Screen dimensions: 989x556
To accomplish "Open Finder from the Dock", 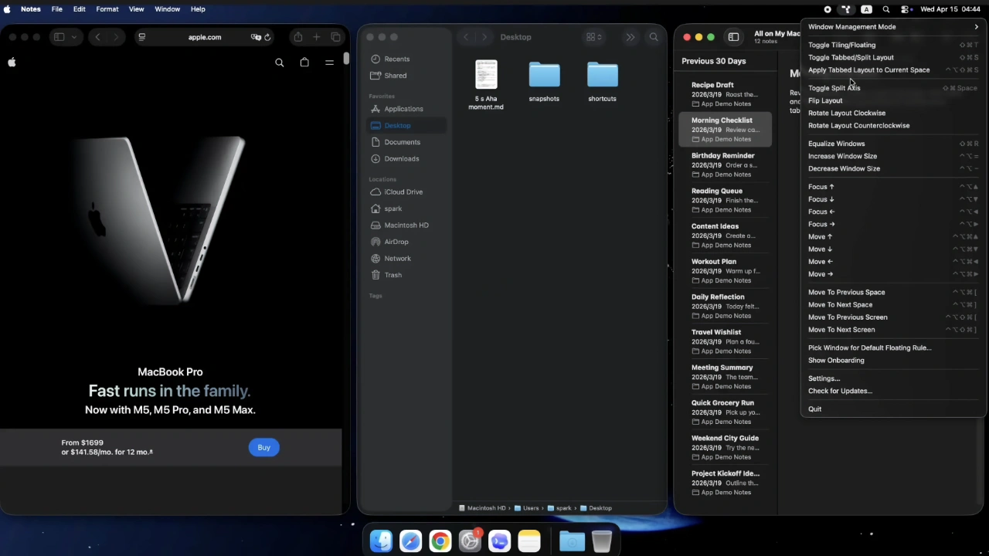I will tap(381, 541).
